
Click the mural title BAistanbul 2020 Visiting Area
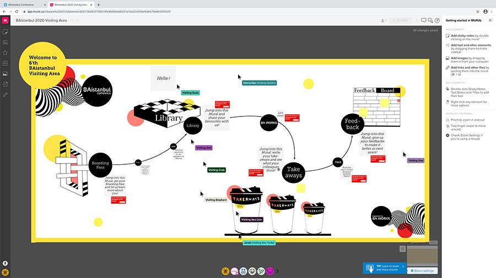point(41,20)
